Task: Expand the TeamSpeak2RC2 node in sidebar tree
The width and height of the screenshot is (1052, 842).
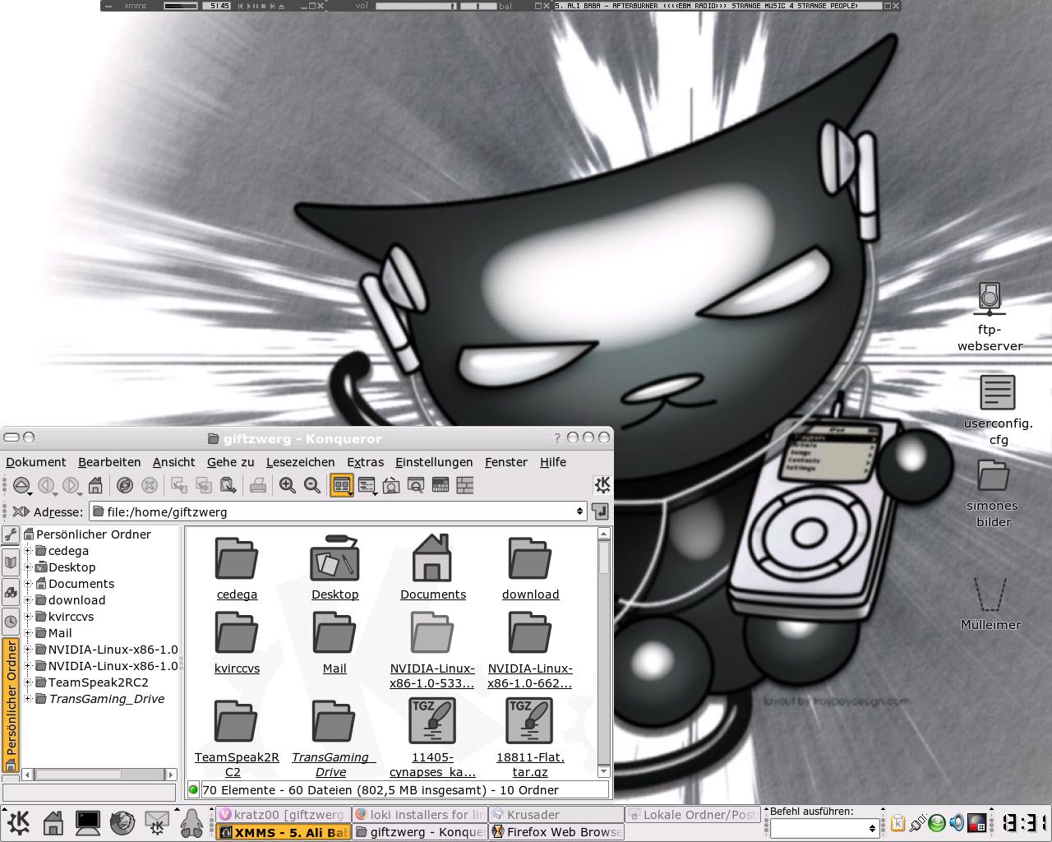Action: (x=28, y=682)
